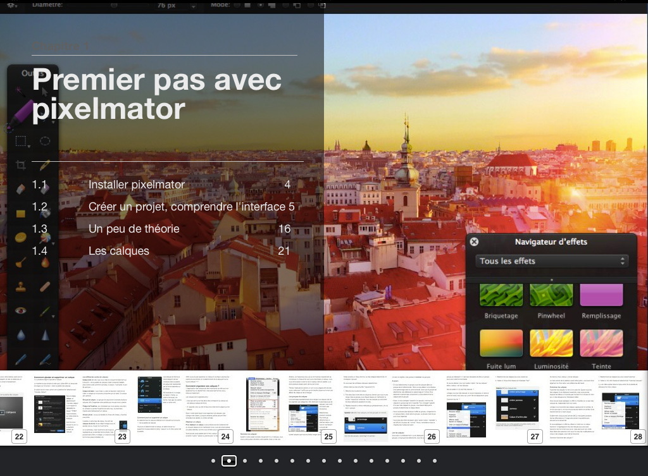Select the Elliptical Marquee tool
The height and width of the screenshot is (476, 648).
[45, 141]
